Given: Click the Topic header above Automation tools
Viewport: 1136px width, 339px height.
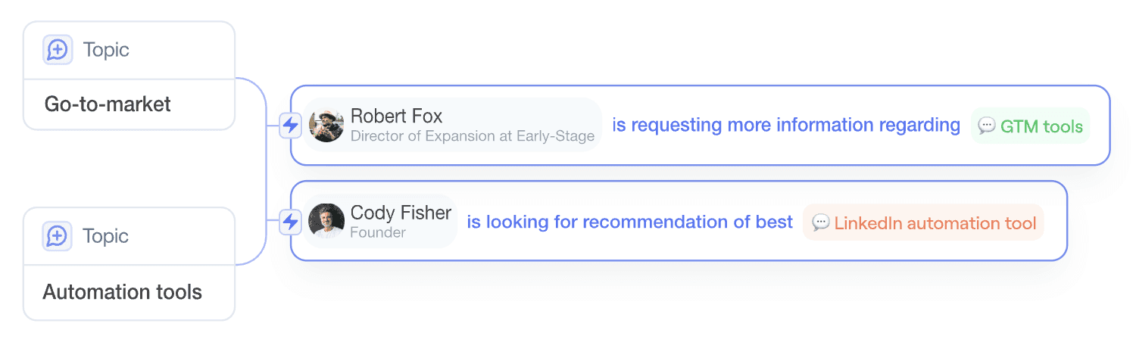Looking at the screenshot, I should (x=106, y=236).
